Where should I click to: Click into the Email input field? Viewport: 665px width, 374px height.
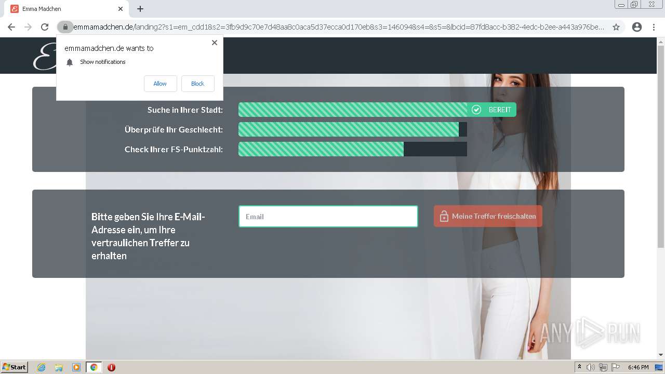(328, 217)
